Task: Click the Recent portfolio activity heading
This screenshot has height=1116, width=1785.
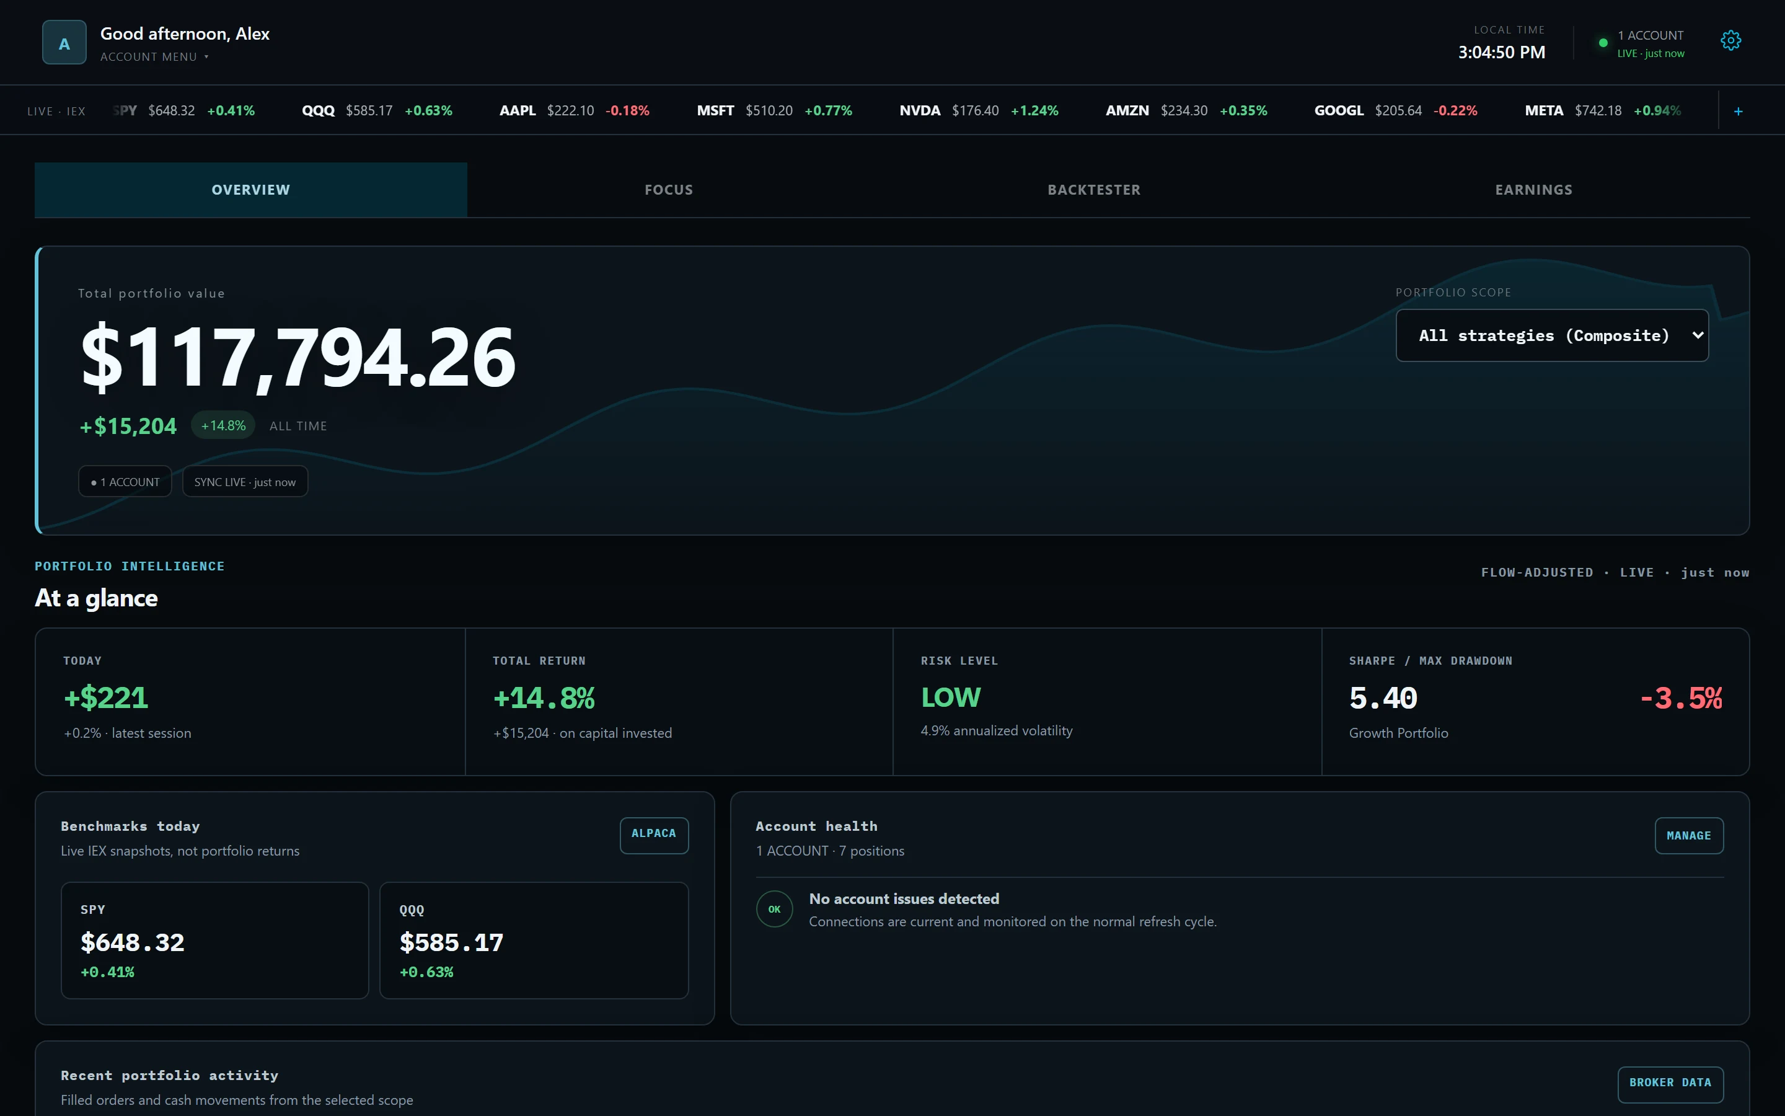Action: pyautogui.click(x=170, y=1076)
